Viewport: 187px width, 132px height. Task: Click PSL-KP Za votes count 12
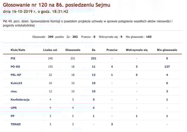[94, 75]
